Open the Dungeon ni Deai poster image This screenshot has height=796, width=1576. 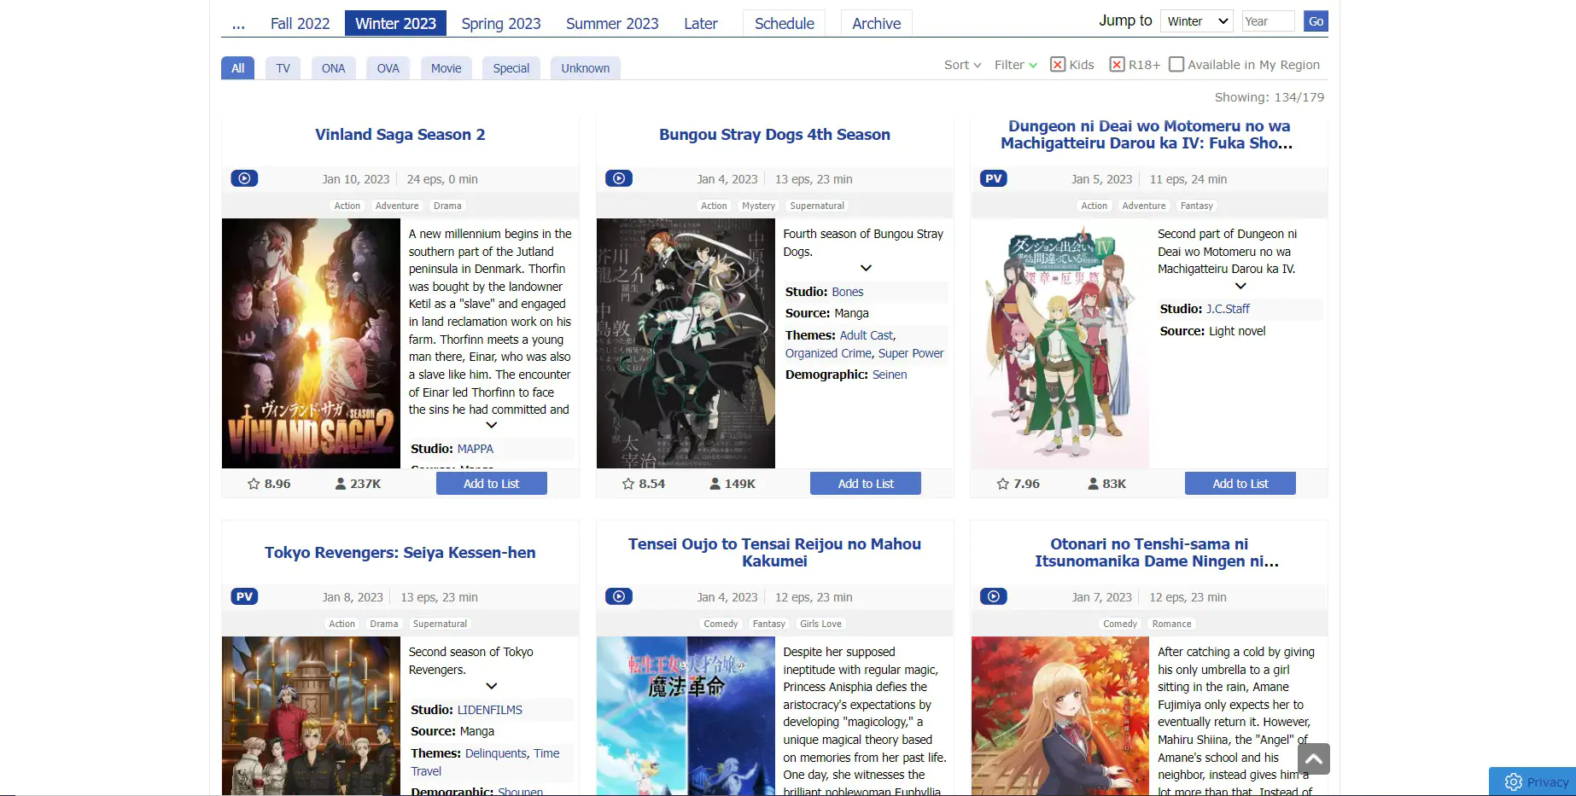click(1060, 343)
